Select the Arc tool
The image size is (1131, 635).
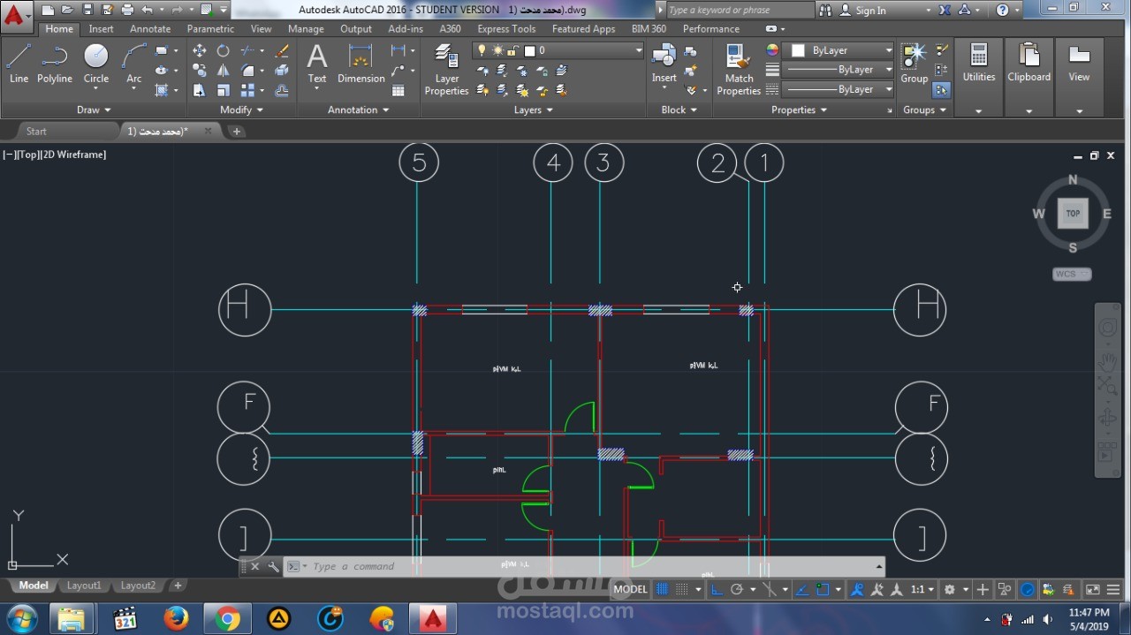point(133,63)
